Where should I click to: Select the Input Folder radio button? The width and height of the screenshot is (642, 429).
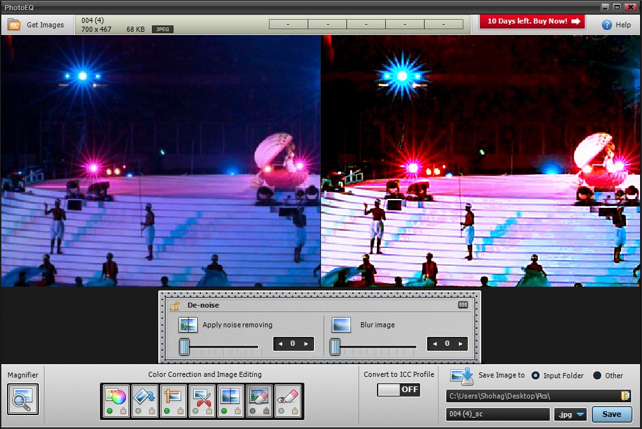pyautogui.click(x=535, y=375)
